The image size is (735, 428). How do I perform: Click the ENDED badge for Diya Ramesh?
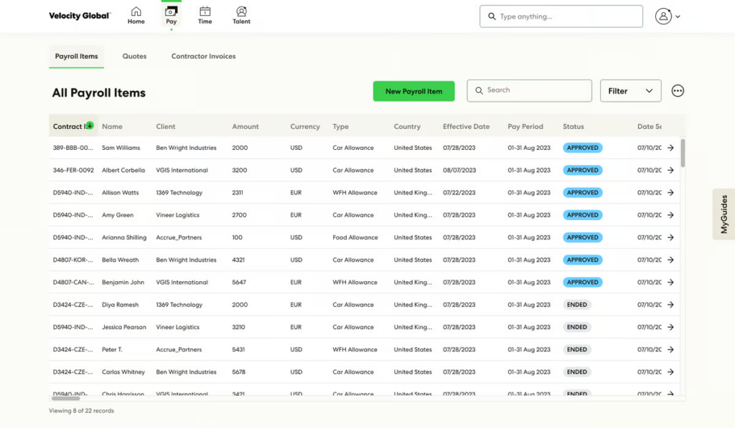pos(577,305)
